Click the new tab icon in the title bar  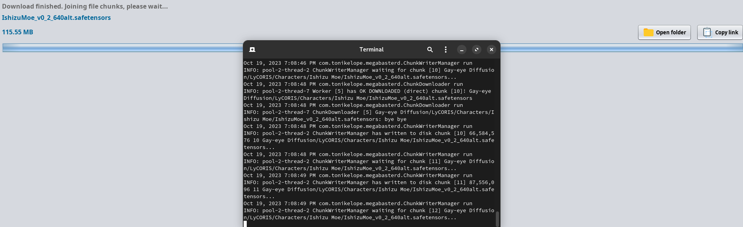252,50
